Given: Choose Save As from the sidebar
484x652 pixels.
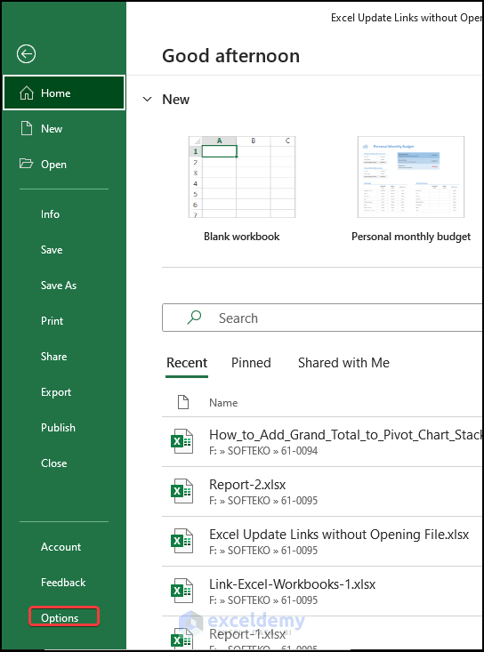Looking at the screenshot, I should pos(59,286).
